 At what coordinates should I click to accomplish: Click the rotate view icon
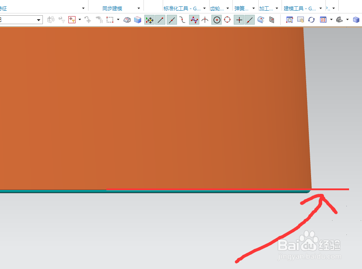pos(311,20)
